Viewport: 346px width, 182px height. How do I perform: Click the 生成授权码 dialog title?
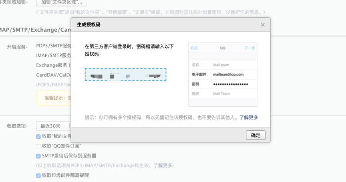(89, 25)
